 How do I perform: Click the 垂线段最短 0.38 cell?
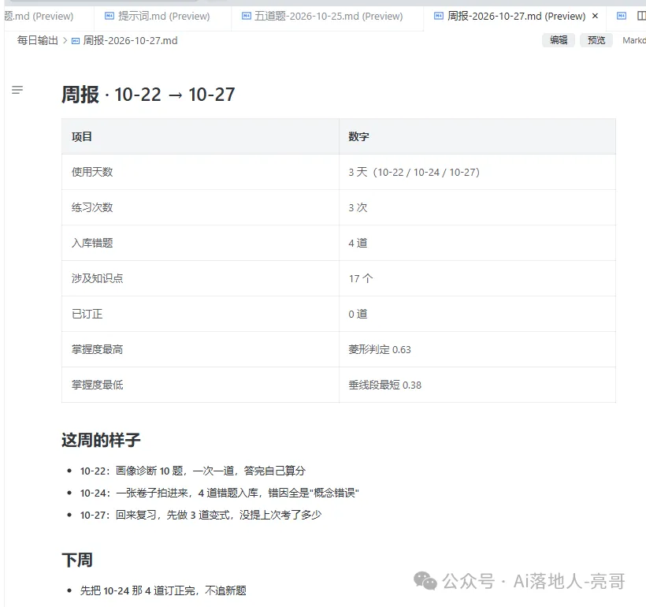pyautogui.click(x=477, y=385)
